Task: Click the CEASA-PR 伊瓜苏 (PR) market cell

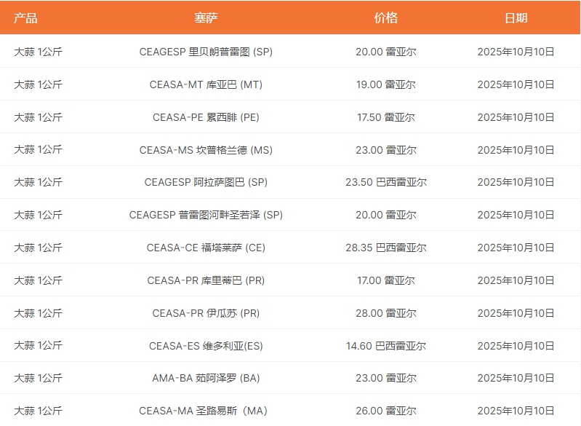Action: (x=206, y=313)
